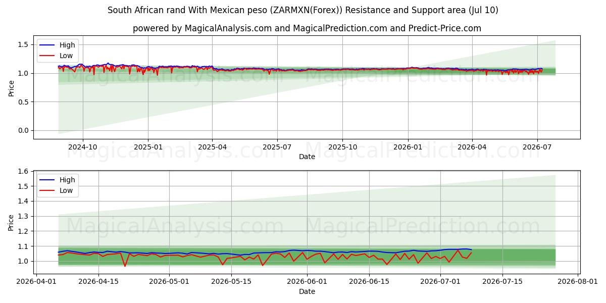The image size is (606, 303).
Task: Click the '2025-10' tick label on top chart
Action: tap(342, 147)
